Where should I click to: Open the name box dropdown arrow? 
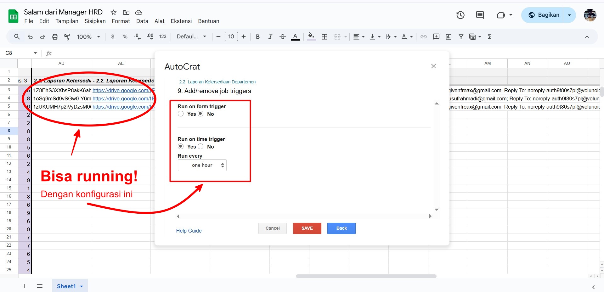(35, 53)
